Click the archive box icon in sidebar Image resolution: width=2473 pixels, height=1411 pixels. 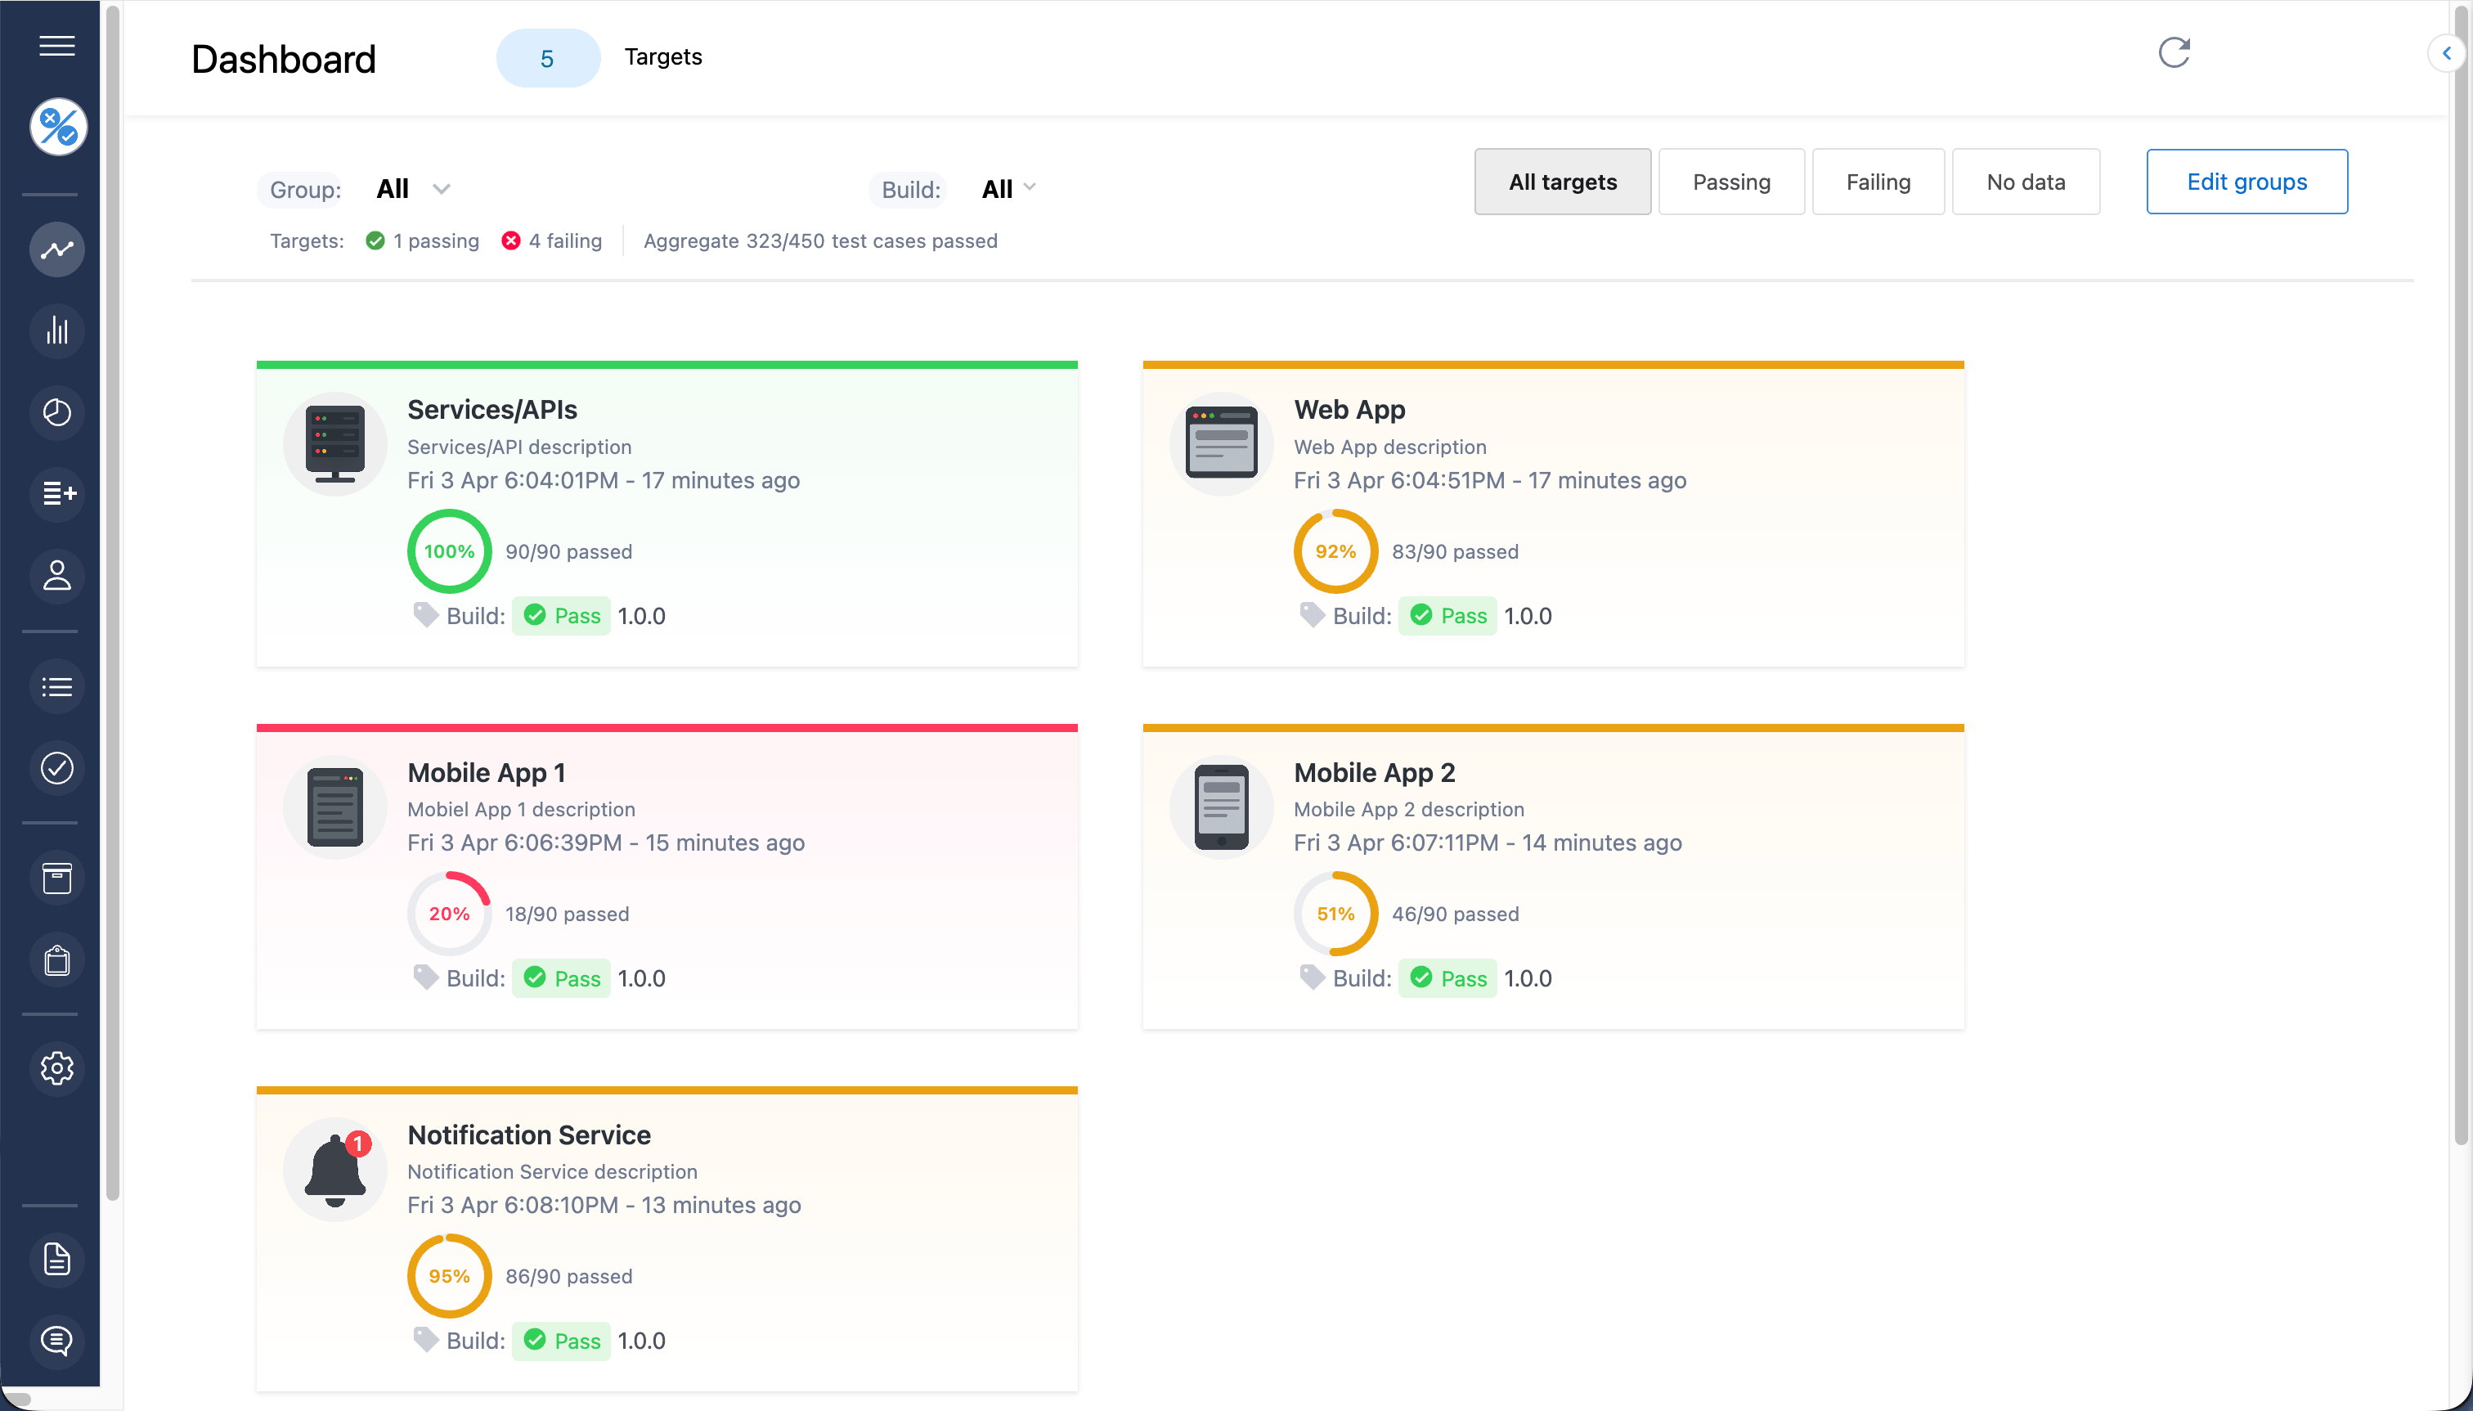click(x=56, y=878)
